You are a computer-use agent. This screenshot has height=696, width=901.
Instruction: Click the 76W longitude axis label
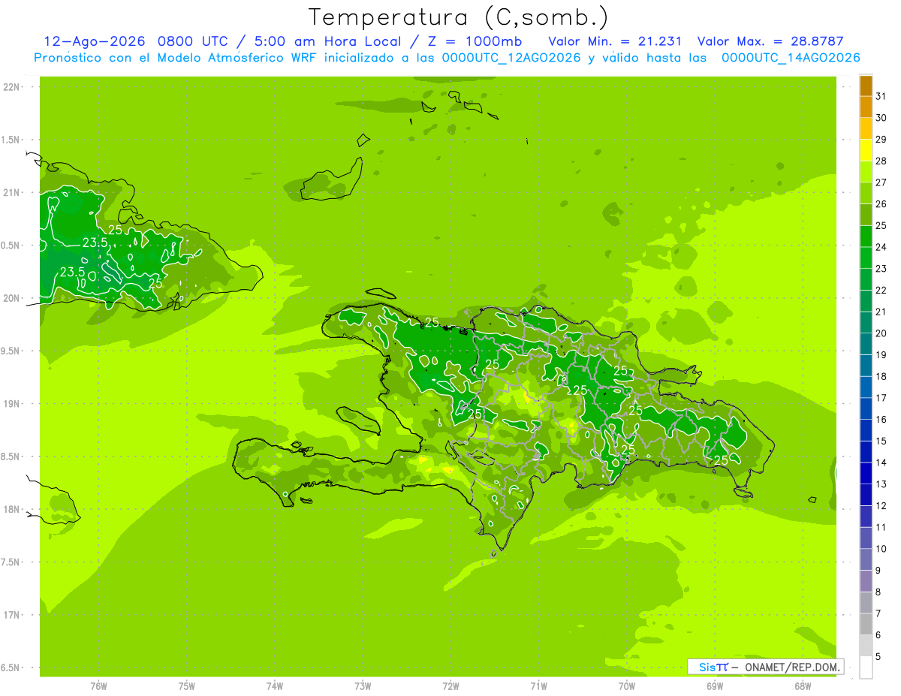pyautogui.click(x=98, y=685)
